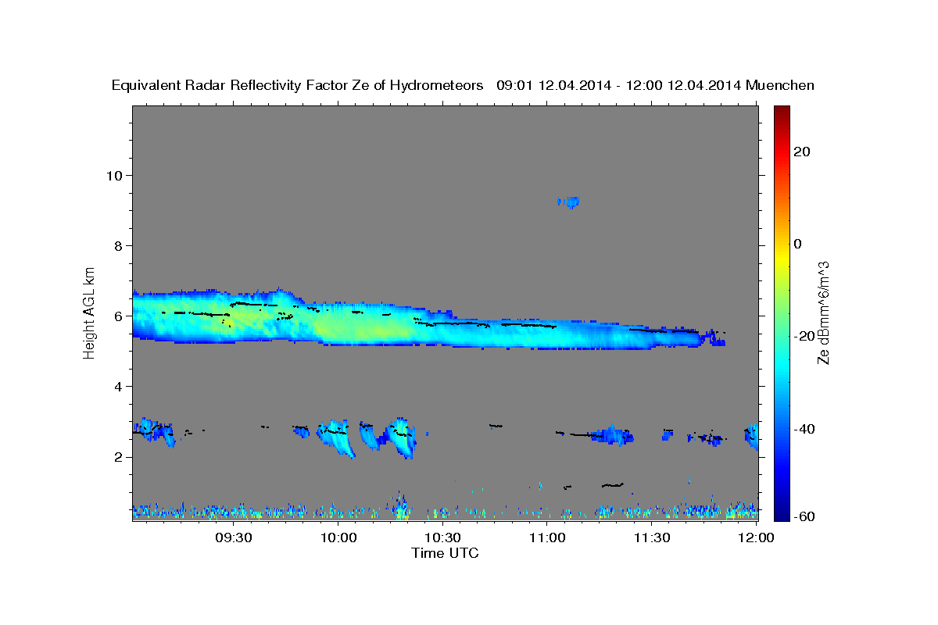Click the 'Time UTC' axis label

coord(445,553)
